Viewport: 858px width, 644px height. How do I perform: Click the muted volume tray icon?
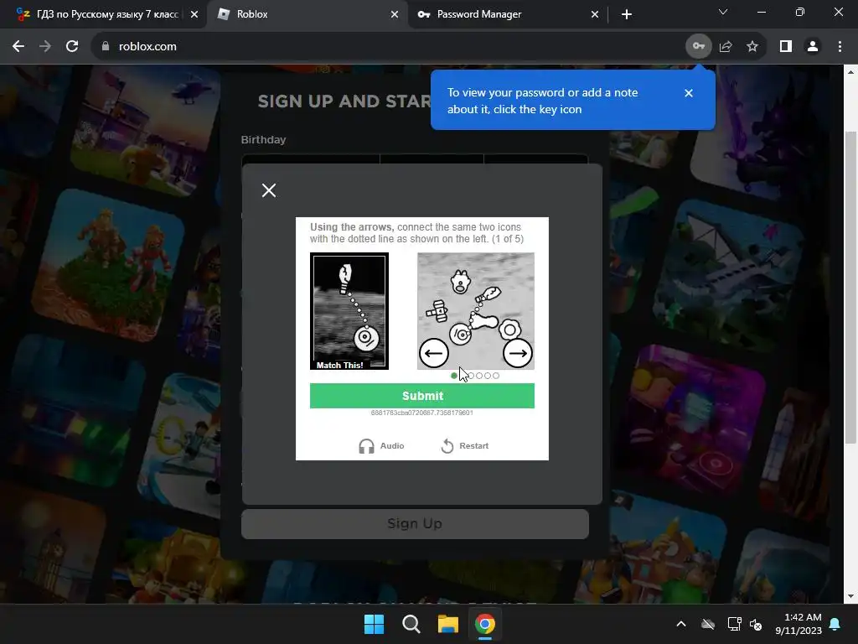[757, 624]
